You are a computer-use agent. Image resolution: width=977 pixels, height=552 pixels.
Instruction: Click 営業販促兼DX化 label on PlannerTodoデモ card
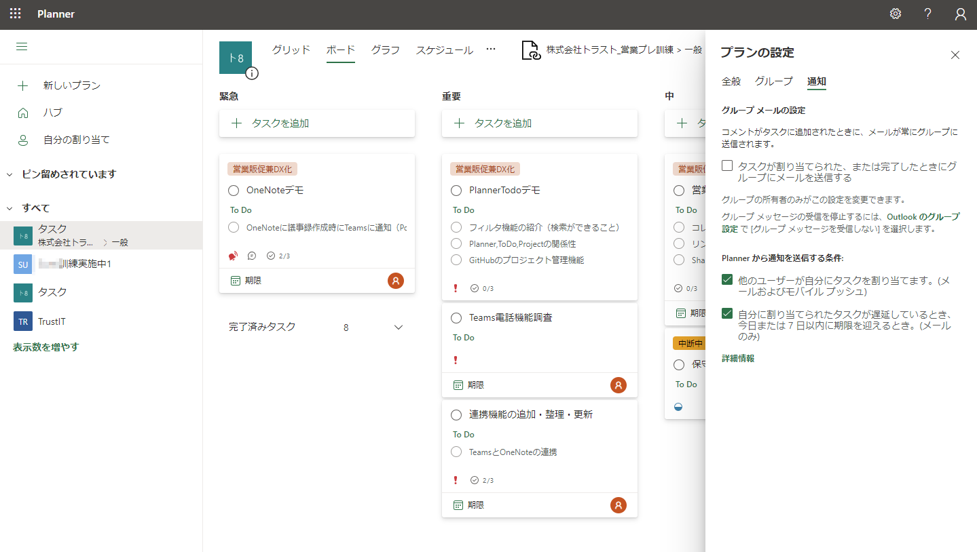[x=485, y=170]
